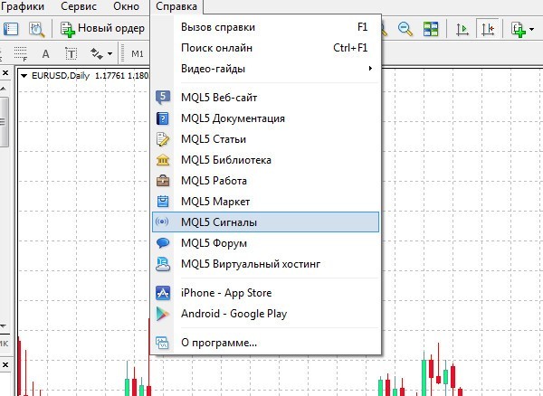Click the Новый ордер button
Image resolution: width=543 pixels, height=396 pixels.
click(x=102, y=28)
